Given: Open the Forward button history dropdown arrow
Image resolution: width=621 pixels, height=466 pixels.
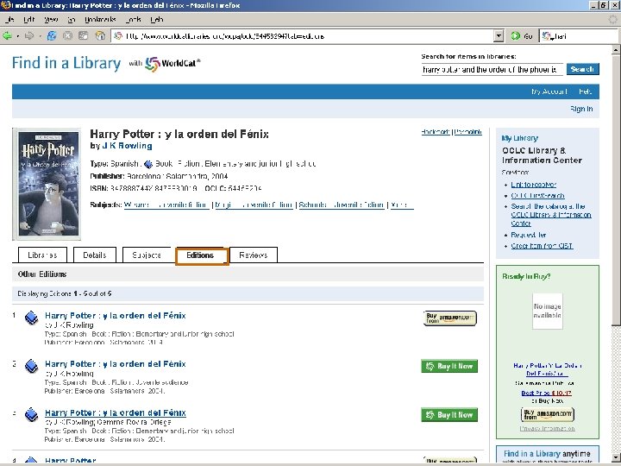Looking at the screenshot, I should point(40,36).
